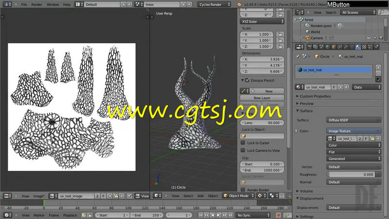This screenshot has height=219, width=389.
Task: Click the Image Texture color button
Action: click(x=354, y=131)
